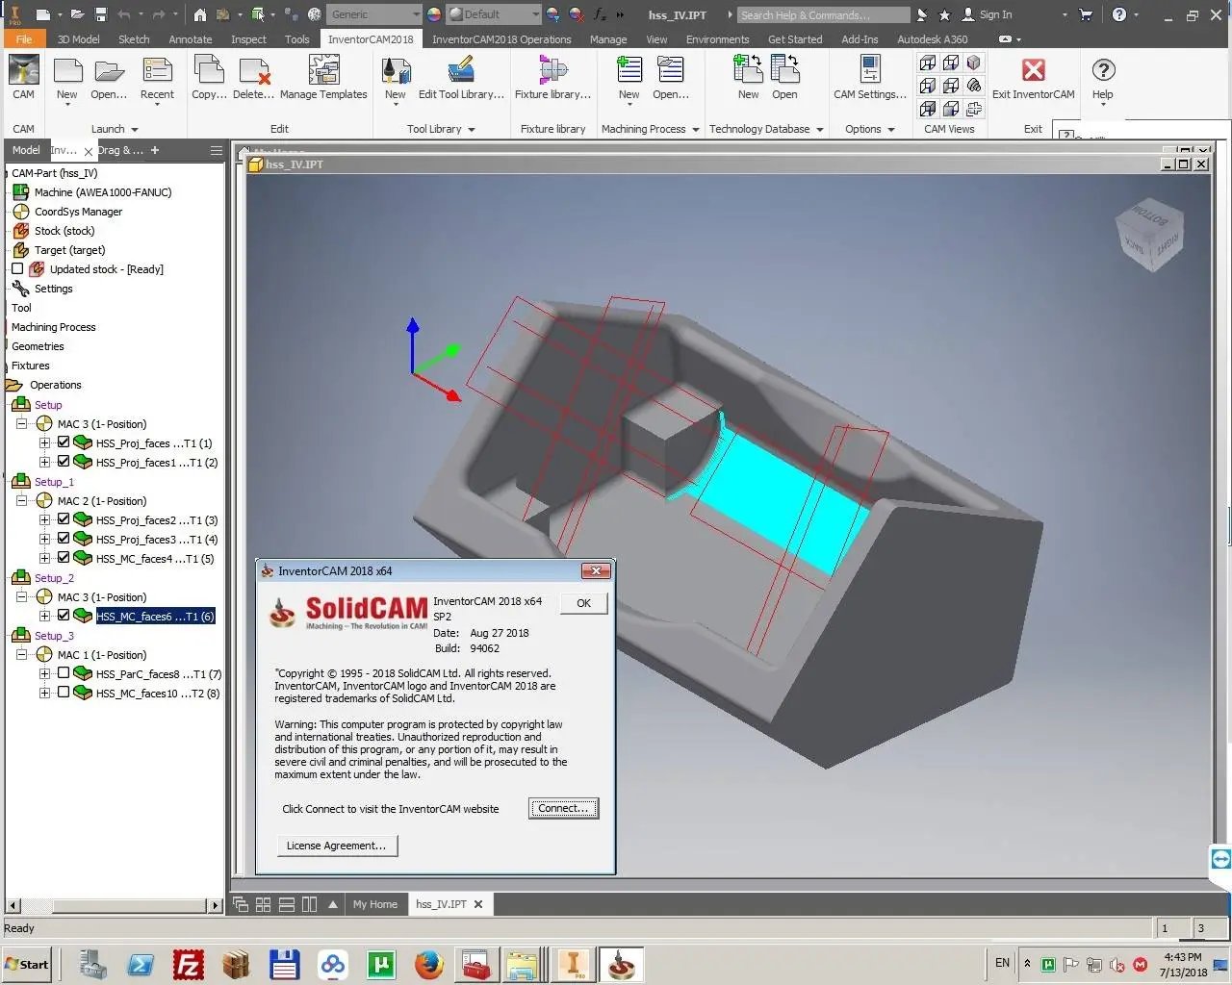Toggle Updated stock checkbox

click(x=17, y=269)
